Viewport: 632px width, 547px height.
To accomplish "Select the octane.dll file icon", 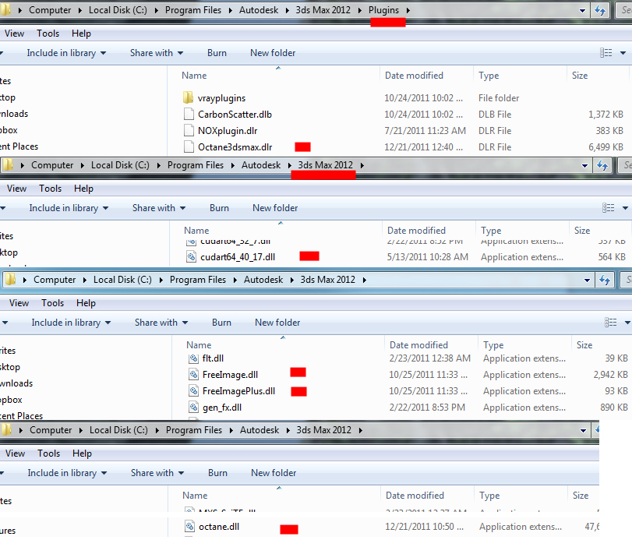I will coord(189,527).
